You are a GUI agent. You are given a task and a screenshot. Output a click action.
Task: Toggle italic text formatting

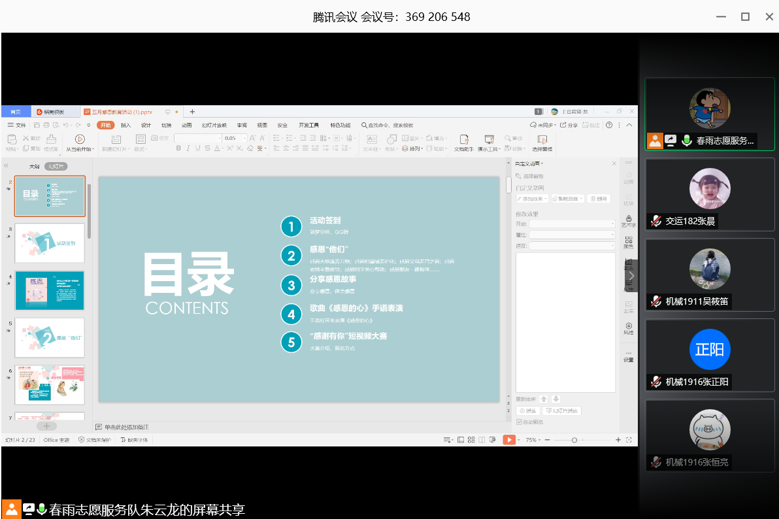point(188,148)
